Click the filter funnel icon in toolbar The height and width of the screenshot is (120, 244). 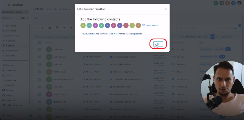pyautogui.click(x=43, y=28)
